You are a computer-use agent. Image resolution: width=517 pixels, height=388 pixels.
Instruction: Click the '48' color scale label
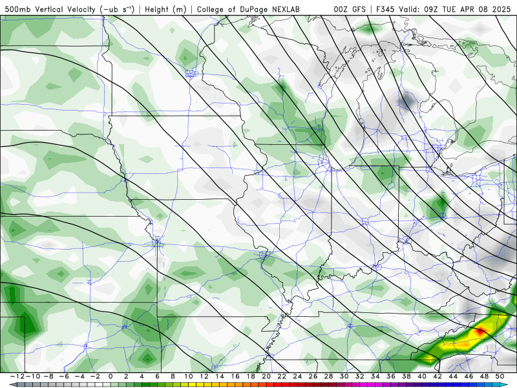484,376
